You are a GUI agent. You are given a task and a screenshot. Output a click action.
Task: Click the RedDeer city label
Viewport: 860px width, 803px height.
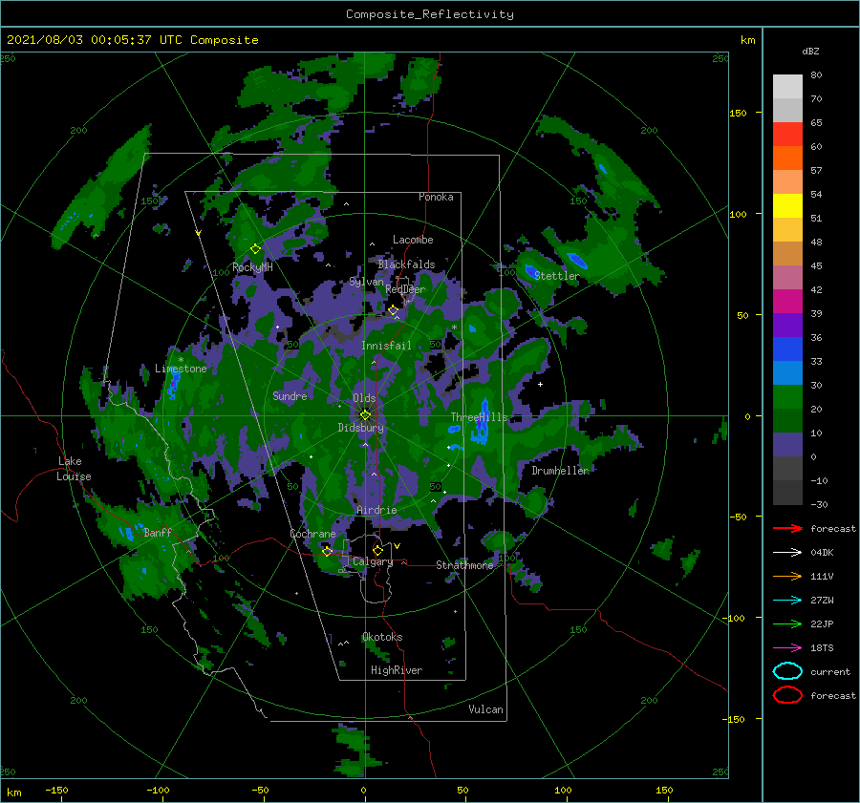(405, 289)
